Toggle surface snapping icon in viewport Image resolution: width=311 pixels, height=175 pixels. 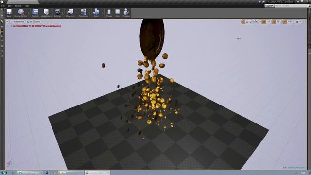pos(260,22)
